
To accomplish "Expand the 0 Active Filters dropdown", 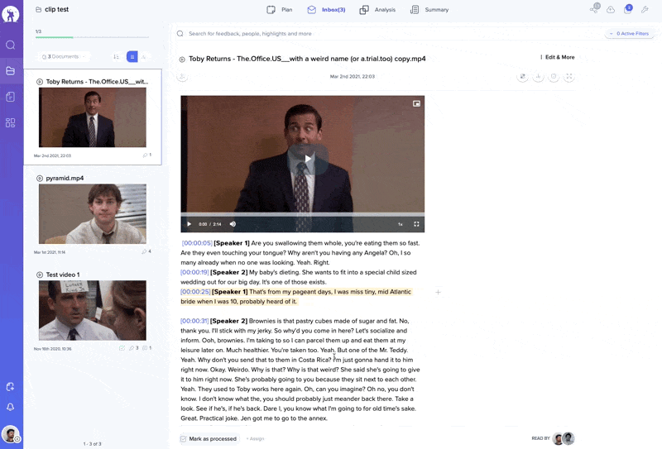I will click(x=630, y=33).
